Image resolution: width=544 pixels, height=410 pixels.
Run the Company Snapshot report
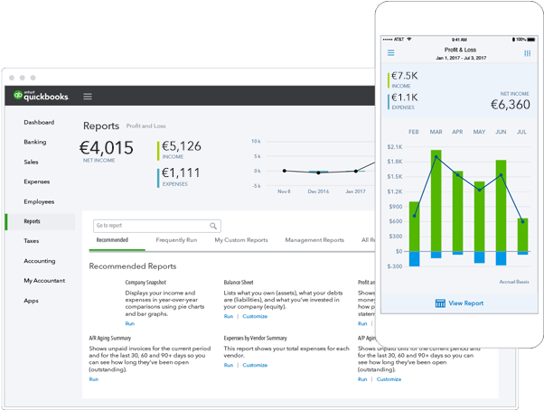(x=130, y=323)
